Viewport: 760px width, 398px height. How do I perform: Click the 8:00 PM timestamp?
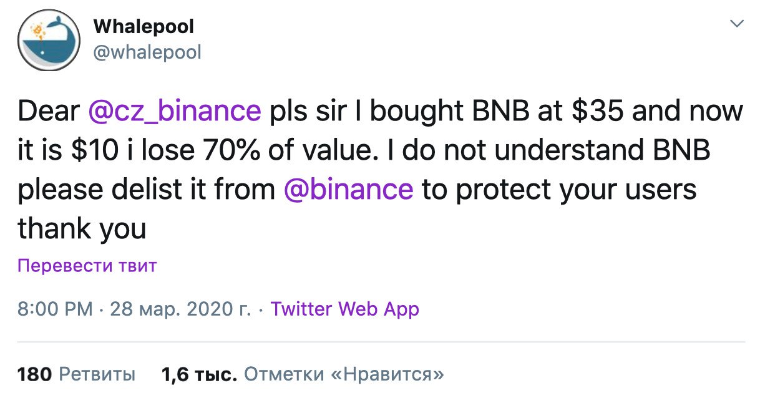tap(55, 309)
